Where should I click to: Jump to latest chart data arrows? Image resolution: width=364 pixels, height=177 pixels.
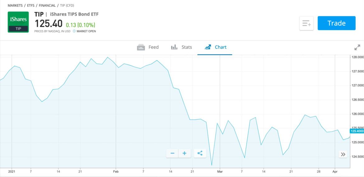[343, 154]
